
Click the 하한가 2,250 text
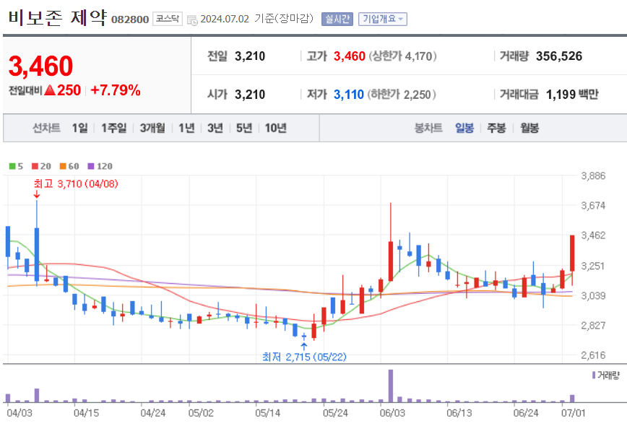(402, 95)
